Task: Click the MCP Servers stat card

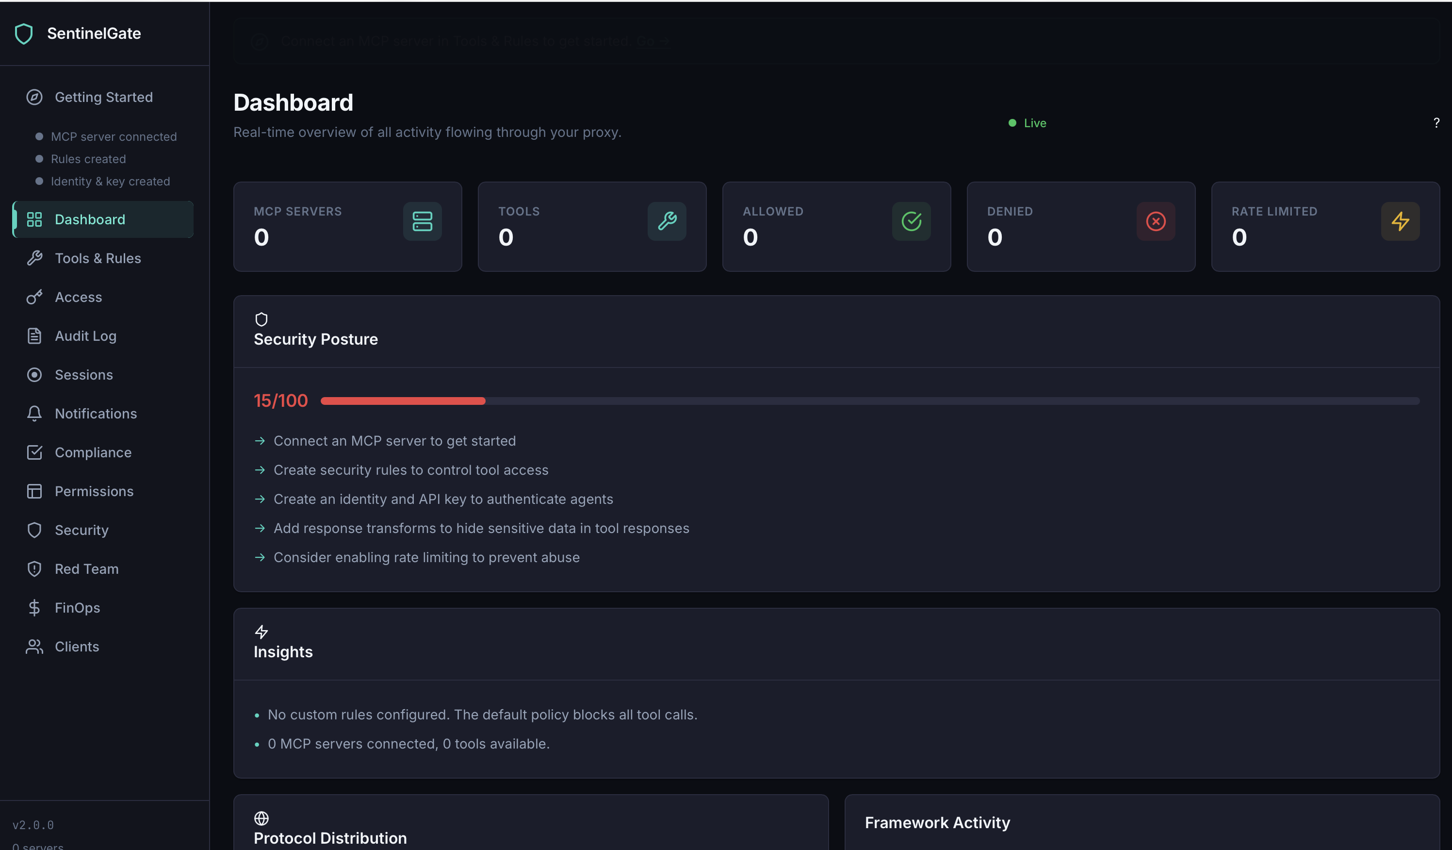Action: click(x=347, y=227)
